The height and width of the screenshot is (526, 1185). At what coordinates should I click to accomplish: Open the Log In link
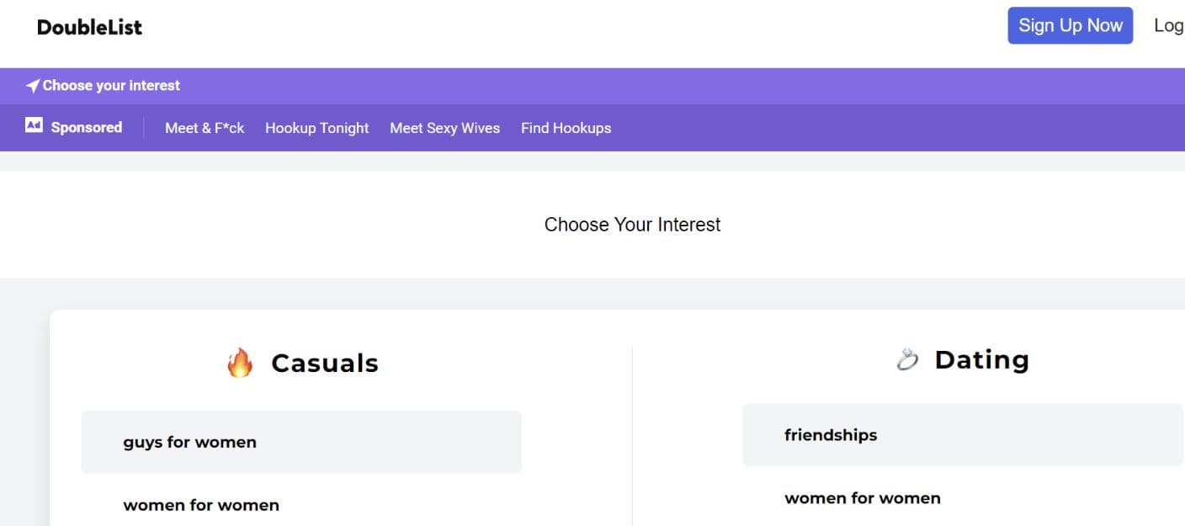(1170, 25)
